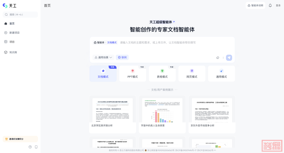This screenshot has width=284, height=153.
Task: Expand the 通用场景 dropdown
Action: (x=103, y=57)
